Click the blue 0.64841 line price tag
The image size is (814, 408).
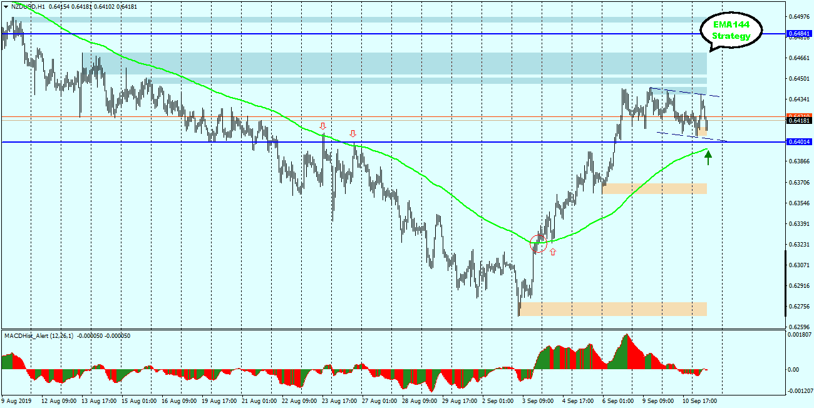(799, 34)
